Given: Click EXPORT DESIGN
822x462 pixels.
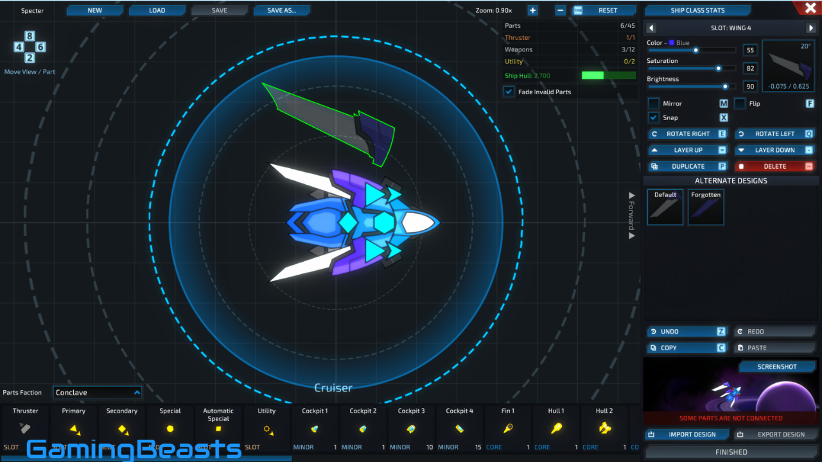Looking at the screenshot, I should click(x=775, y=434).
